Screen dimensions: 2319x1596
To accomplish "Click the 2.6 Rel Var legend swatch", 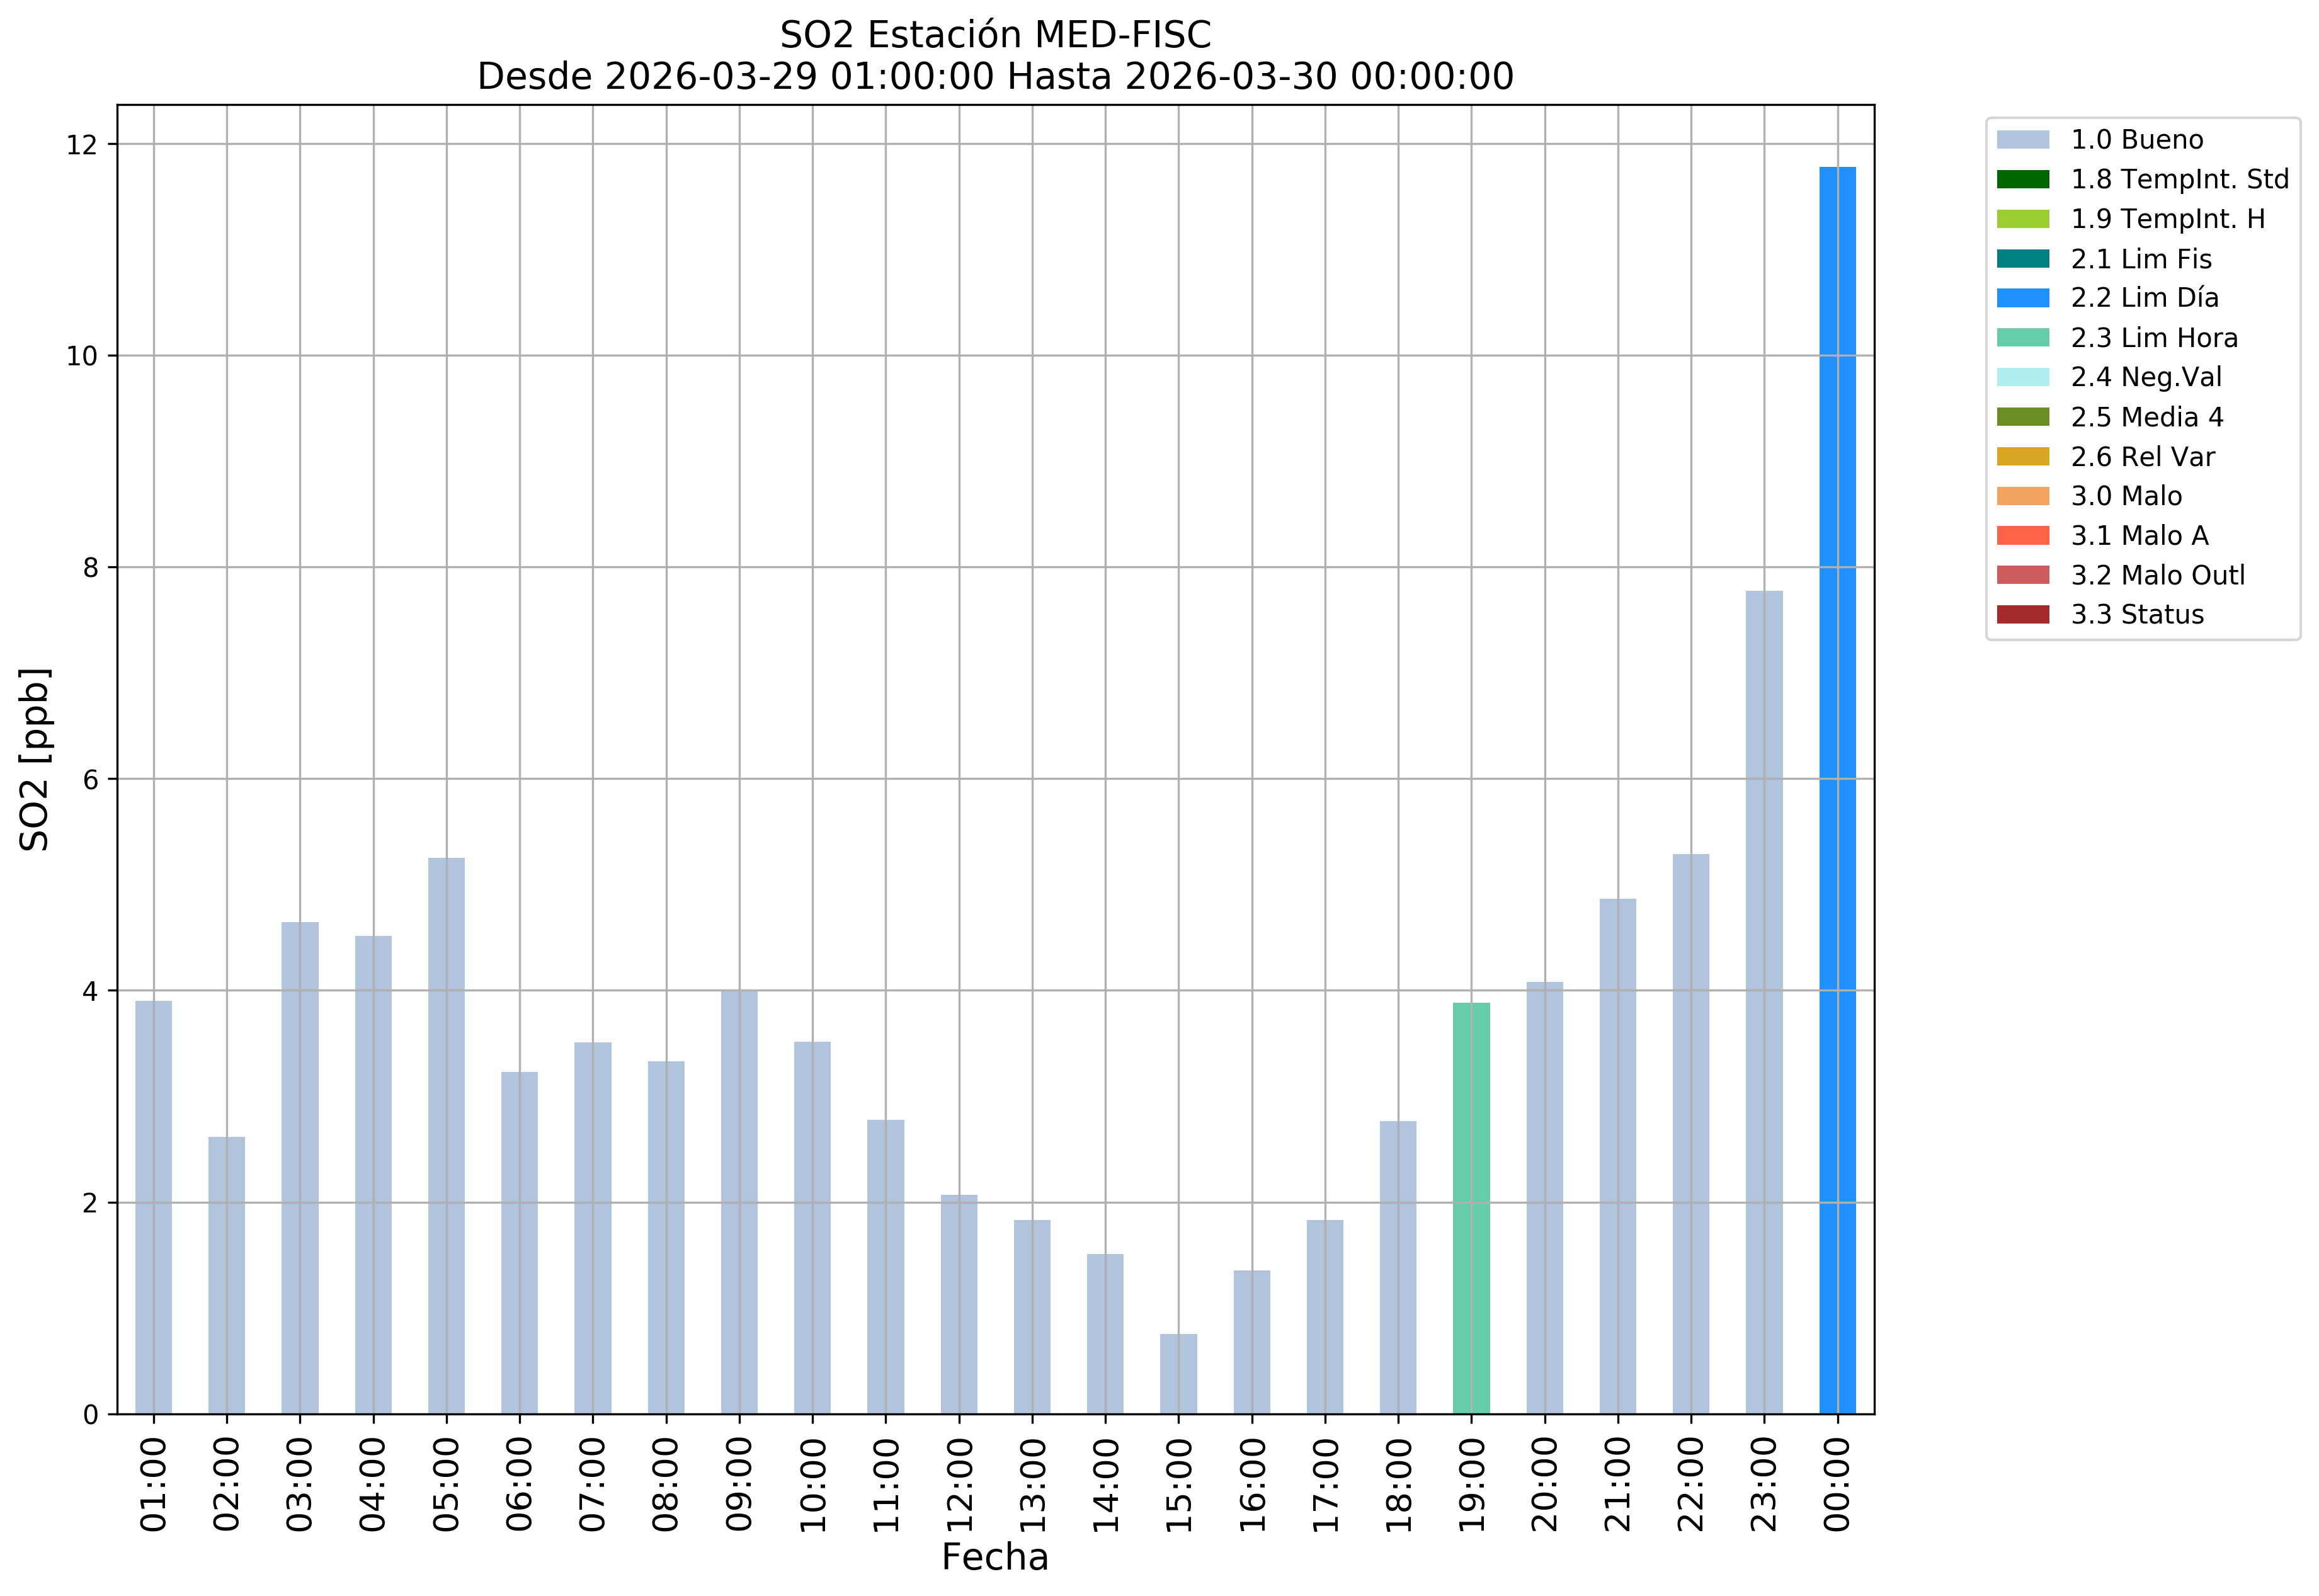I will 2022,457.
